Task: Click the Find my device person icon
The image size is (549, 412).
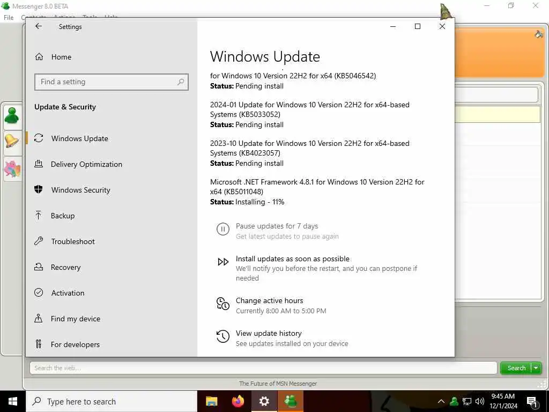Action: (39, 318)
